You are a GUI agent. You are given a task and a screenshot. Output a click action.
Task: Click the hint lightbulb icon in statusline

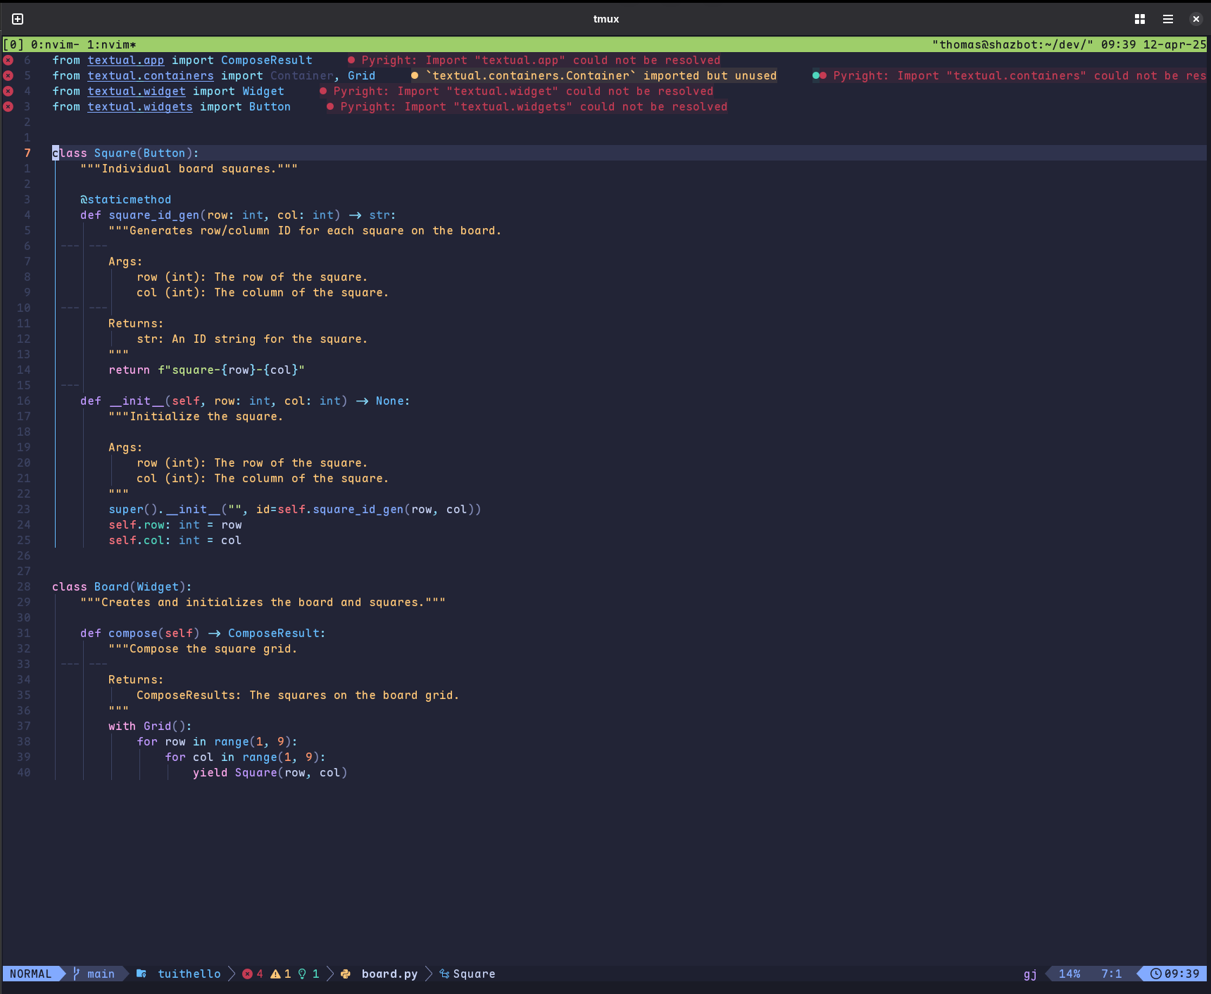pos(302,974)
